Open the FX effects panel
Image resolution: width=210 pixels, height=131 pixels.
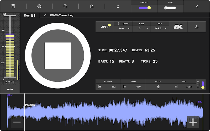click(178, 27)
